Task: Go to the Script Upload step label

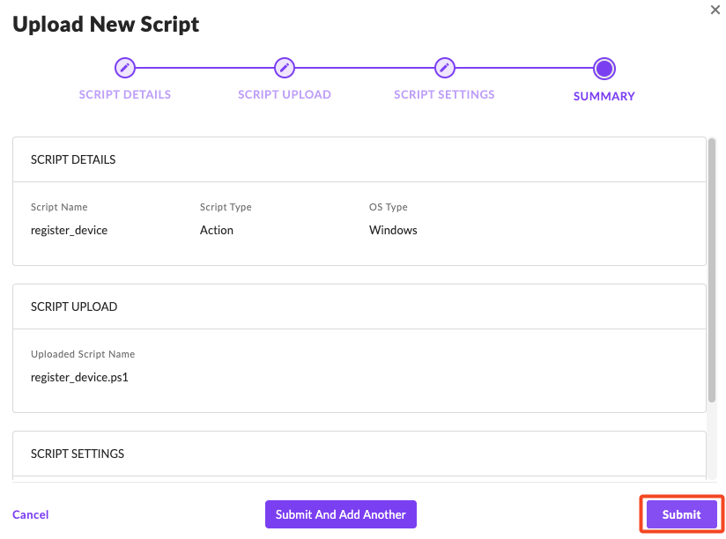Action: [285, 94]
